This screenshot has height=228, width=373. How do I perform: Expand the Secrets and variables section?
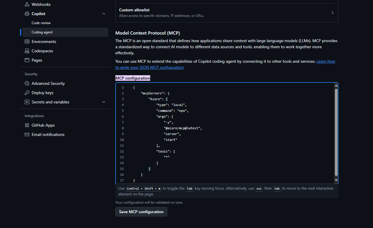point(104,102)
